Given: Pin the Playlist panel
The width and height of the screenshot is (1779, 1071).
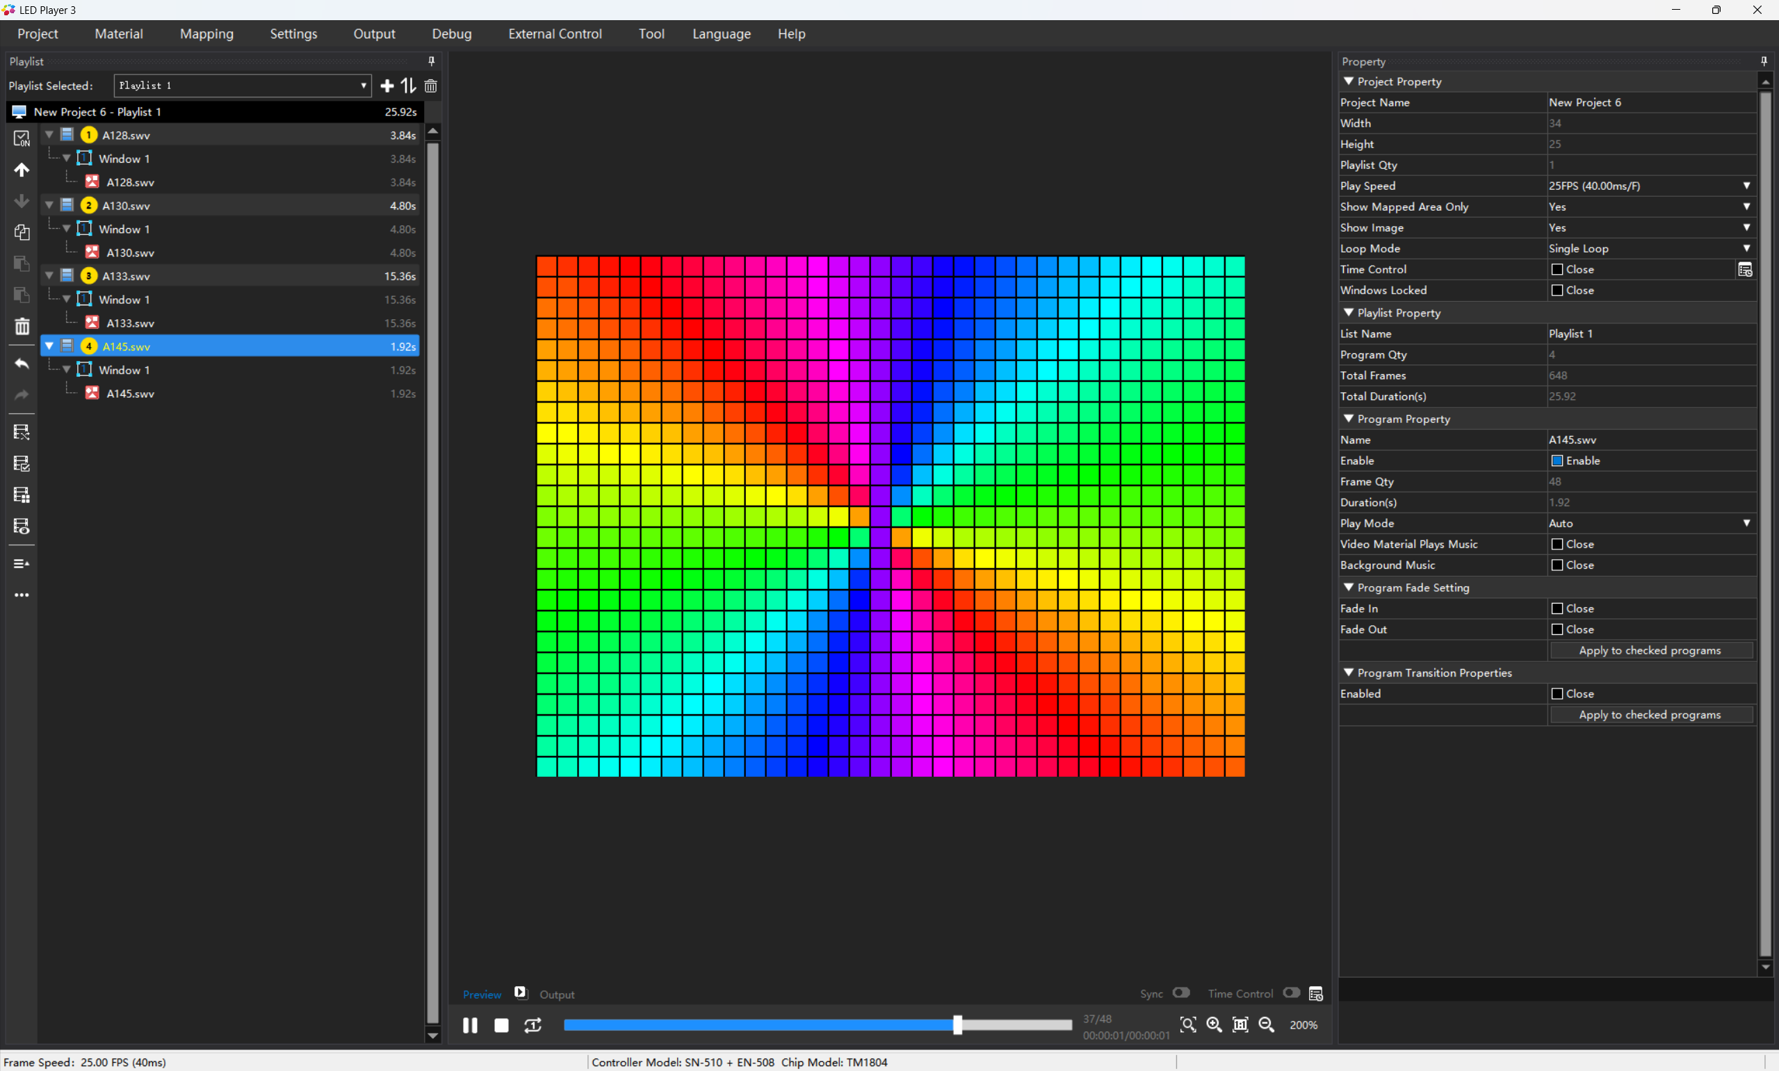Looking at the screenshot, I should click(432, 61).
